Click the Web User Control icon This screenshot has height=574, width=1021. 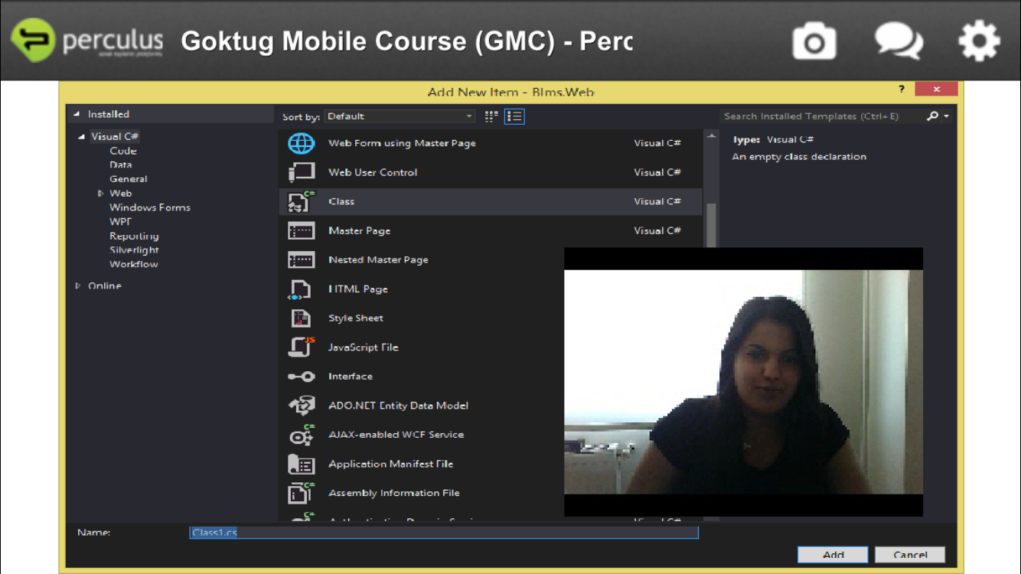302,172
